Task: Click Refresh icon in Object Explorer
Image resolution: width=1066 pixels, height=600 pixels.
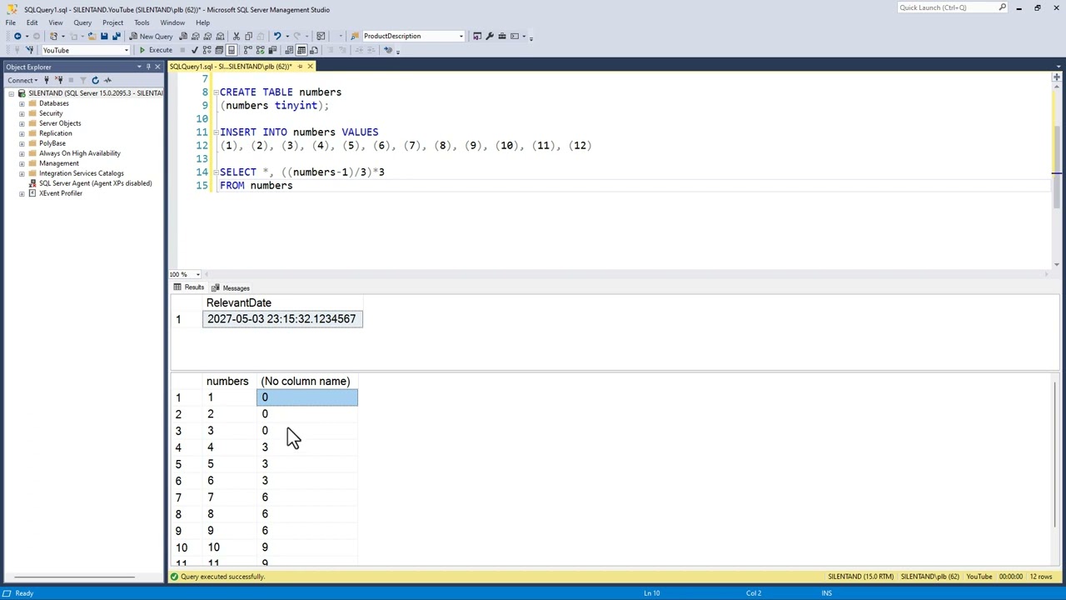Action: tap(95, 80)
